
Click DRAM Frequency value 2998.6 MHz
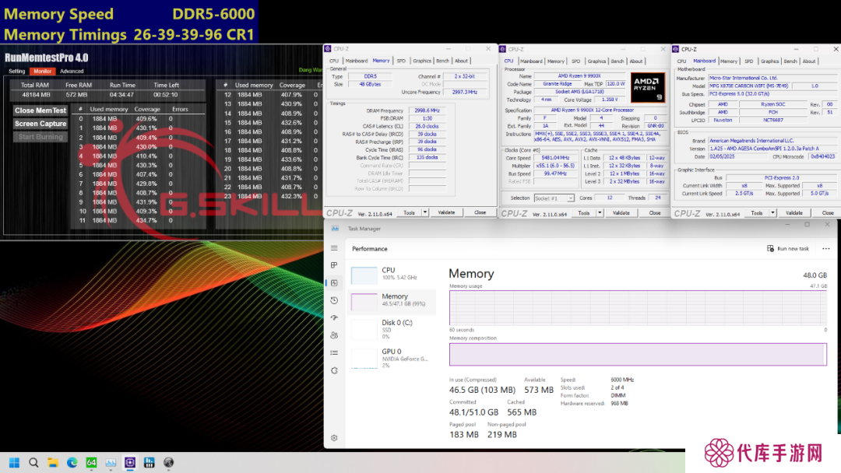427,110
